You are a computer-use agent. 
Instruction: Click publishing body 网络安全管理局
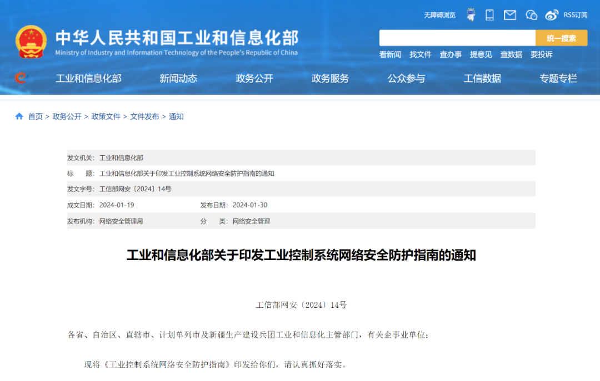pos(121,221)
